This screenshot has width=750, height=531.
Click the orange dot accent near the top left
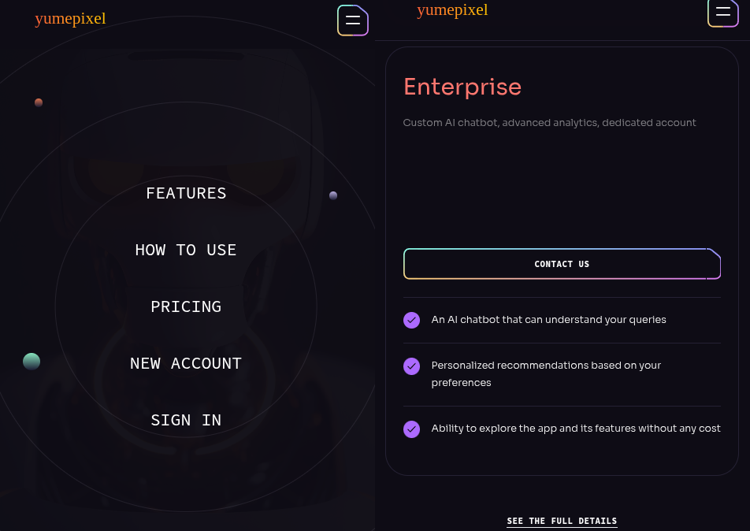pos(39,102)
